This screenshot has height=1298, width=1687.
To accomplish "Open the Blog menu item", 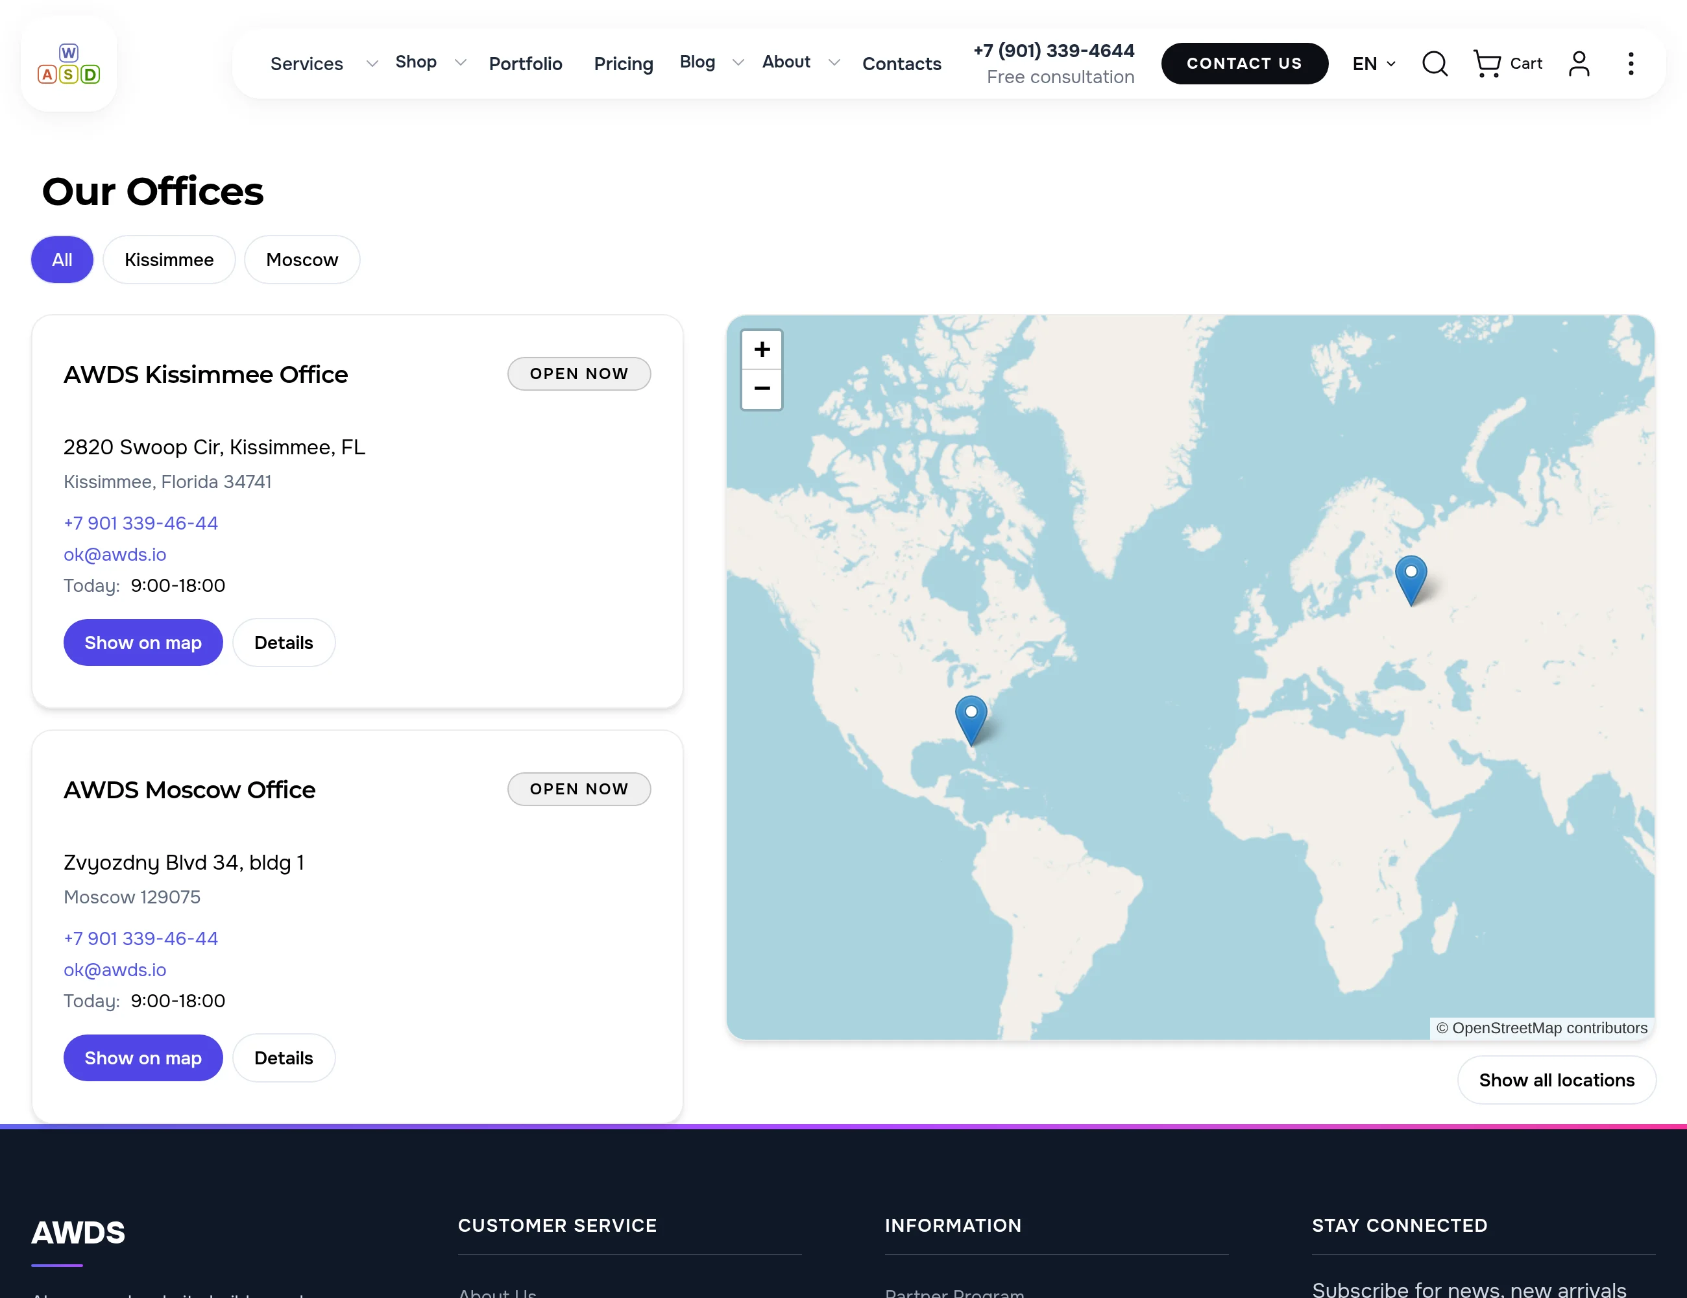I will point(698,62).
